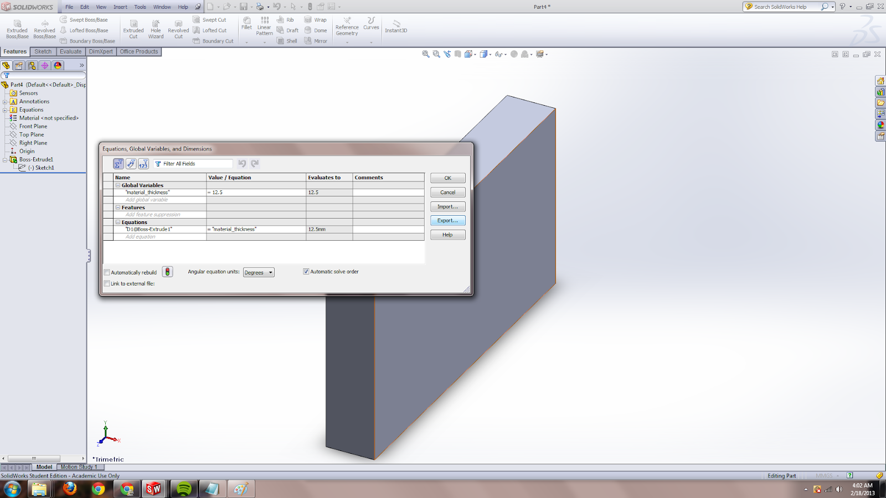
Task: Switch to Sketch Equation View in the dialog
Action: click(131, 164)
